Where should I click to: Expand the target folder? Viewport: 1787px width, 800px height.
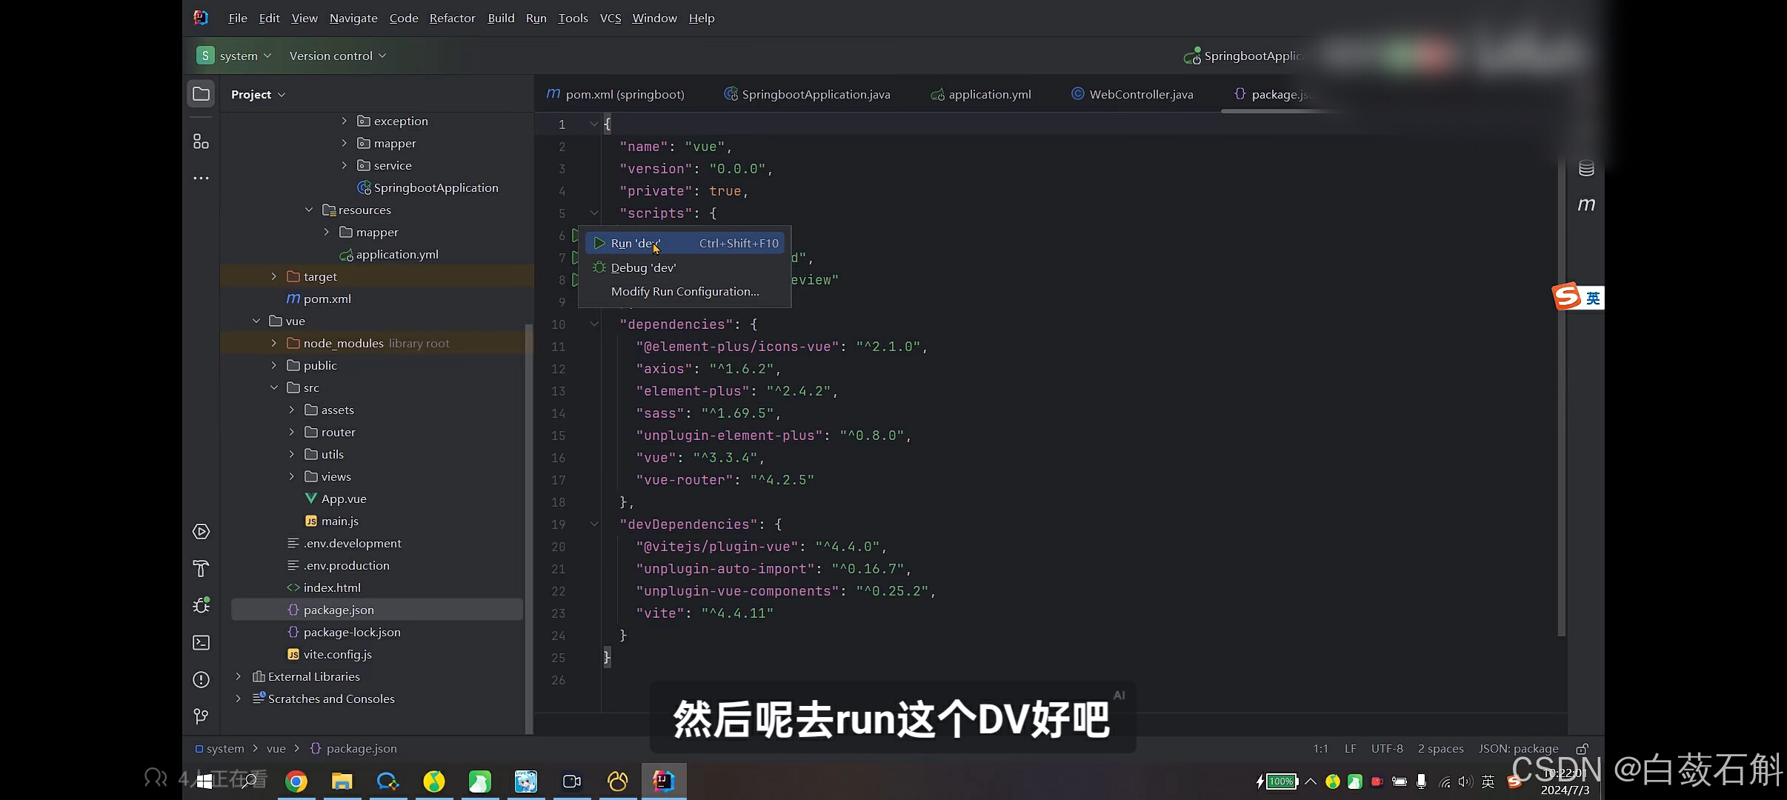(273, 276)
